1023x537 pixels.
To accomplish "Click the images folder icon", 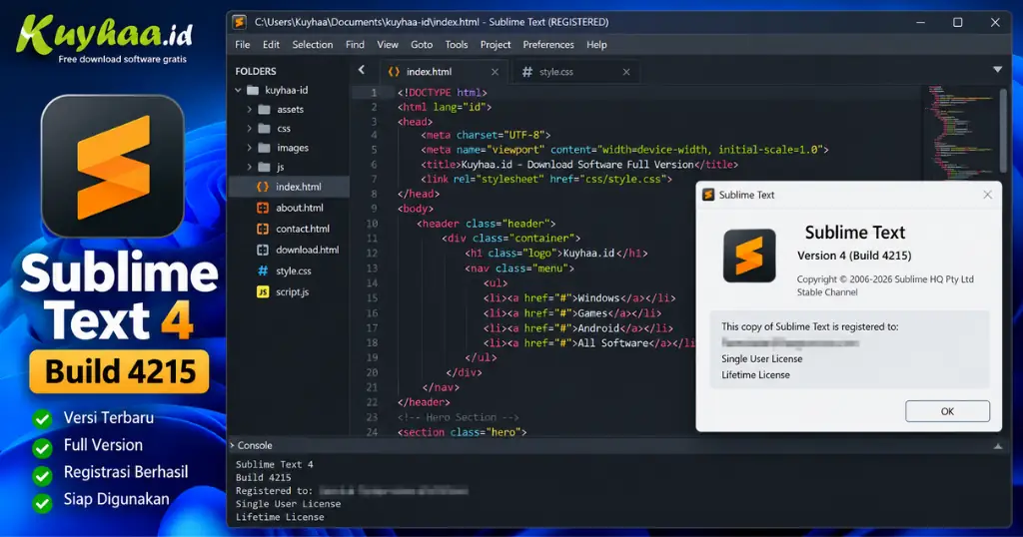I will (264, 148).
